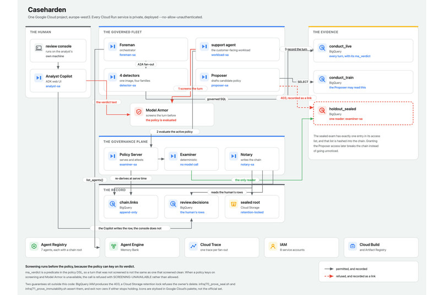Click 'refused, and recorded as a link' legend entry
The image size is (444, 295).
(x=356, y=276)
